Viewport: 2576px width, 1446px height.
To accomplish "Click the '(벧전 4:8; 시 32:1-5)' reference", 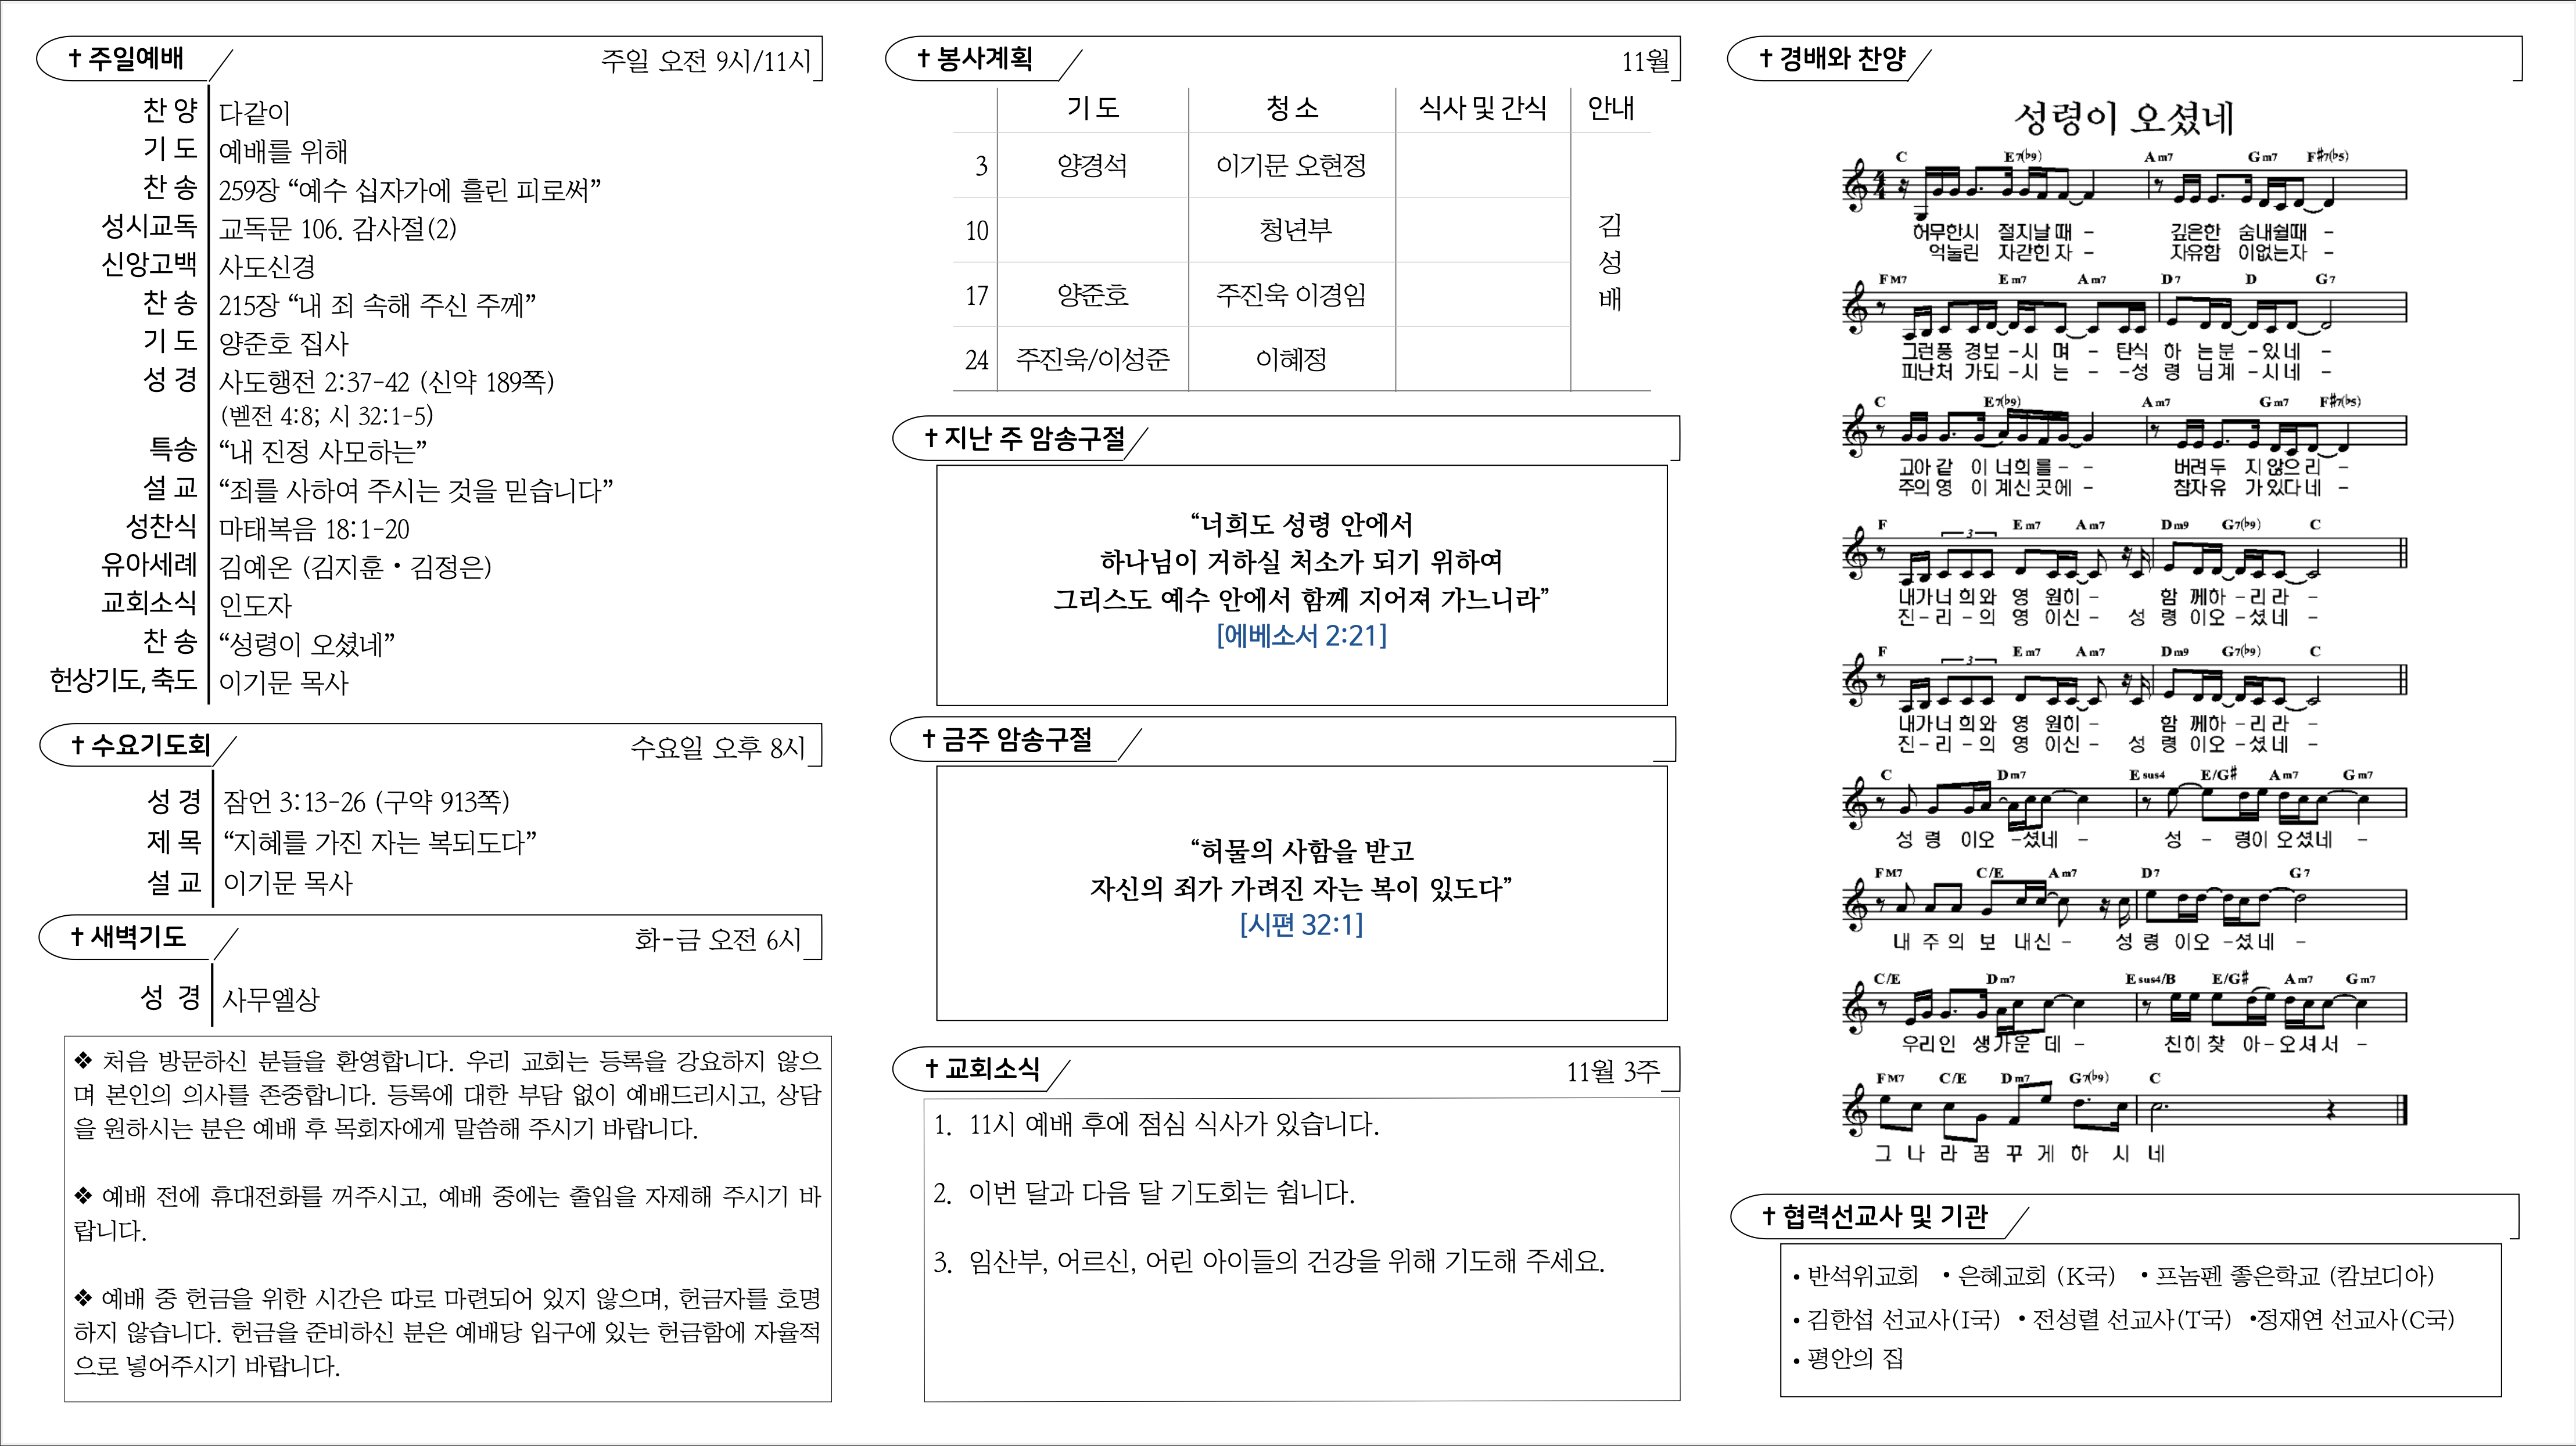I will 327,416.
